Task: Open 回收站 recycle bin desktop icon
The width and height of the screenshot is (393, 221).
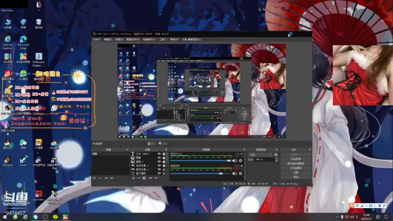Action: click(x=39, y=24)
